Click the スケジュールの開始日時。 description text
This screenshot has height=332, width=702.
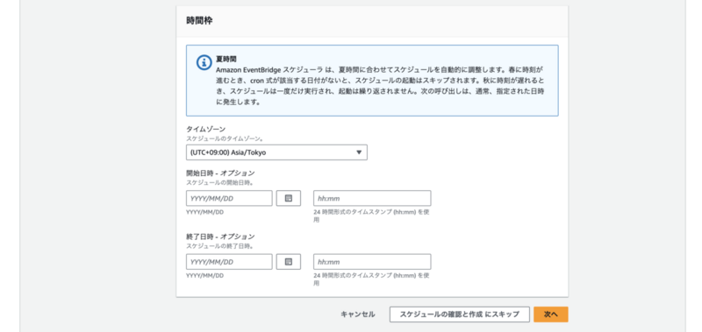(220, 182)
